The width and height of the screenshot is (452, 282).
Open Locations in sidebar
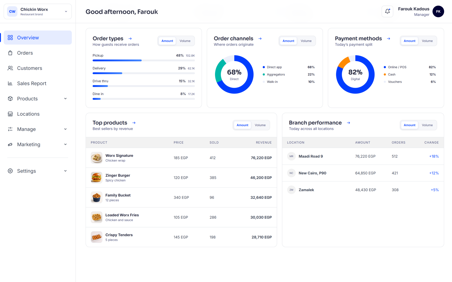point(38,114)
